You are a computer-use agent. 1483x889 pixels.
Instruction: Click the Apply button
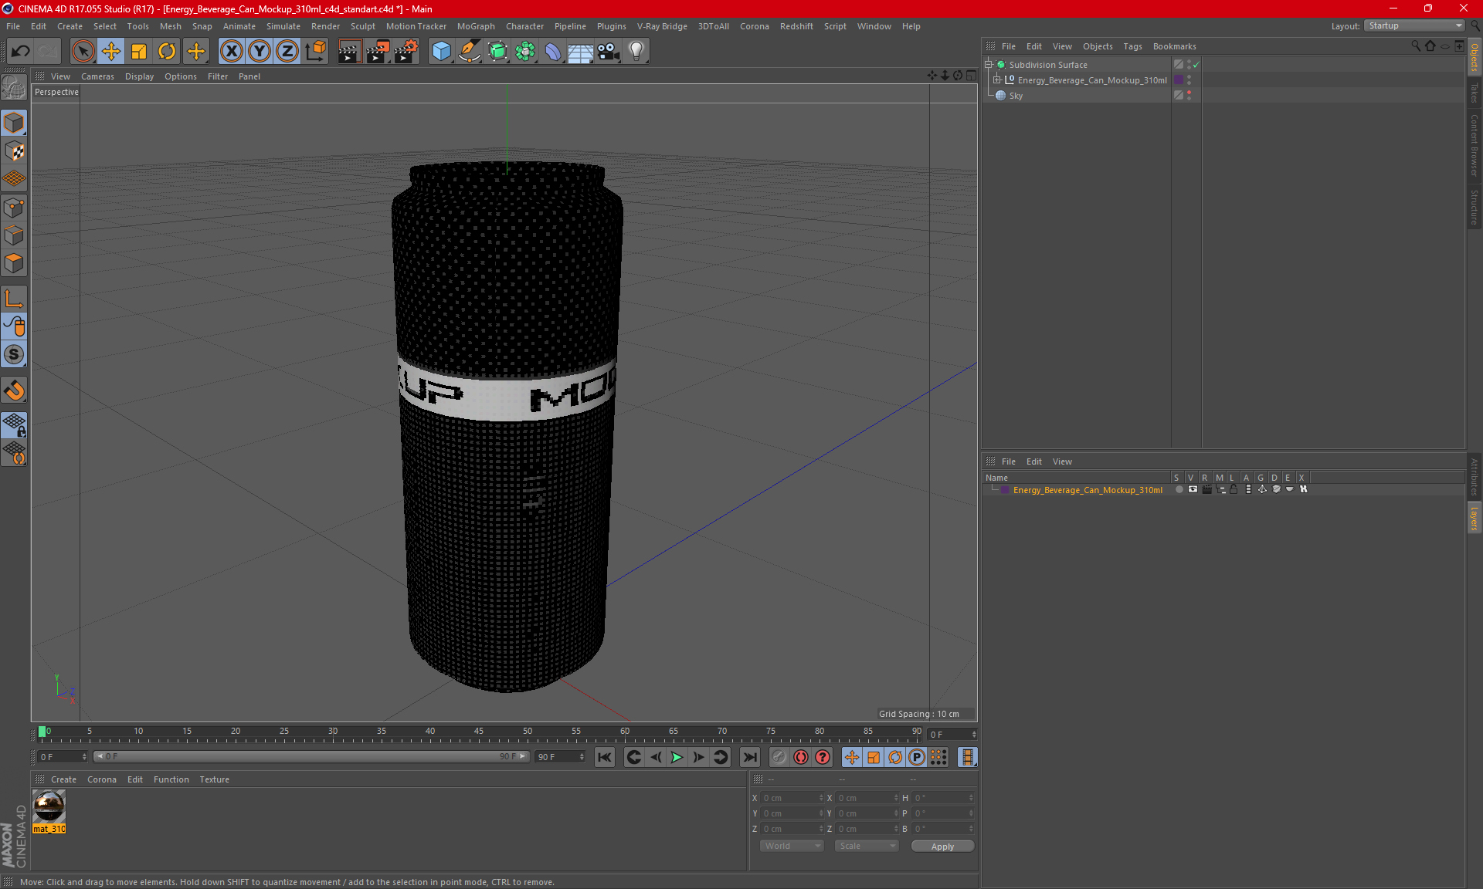pos(942,847)
